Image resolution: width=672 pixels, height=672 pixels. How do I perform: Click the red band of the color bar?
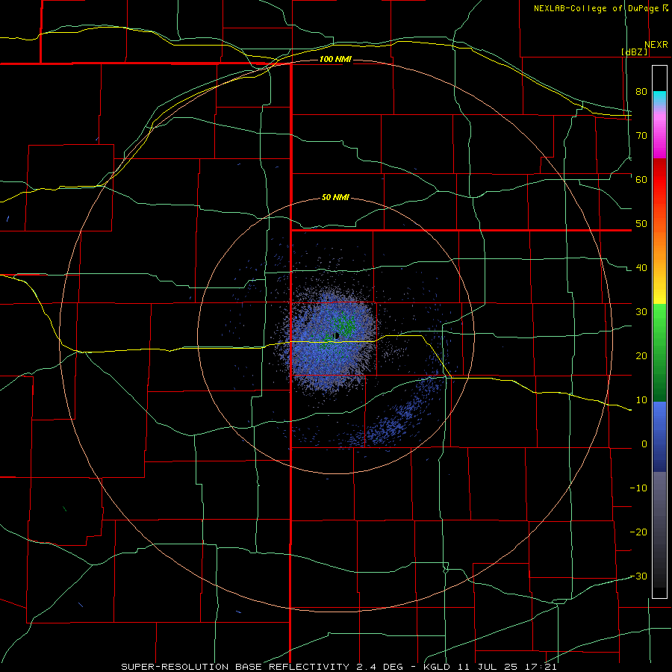pyautogui.click(x=659, y=180)
